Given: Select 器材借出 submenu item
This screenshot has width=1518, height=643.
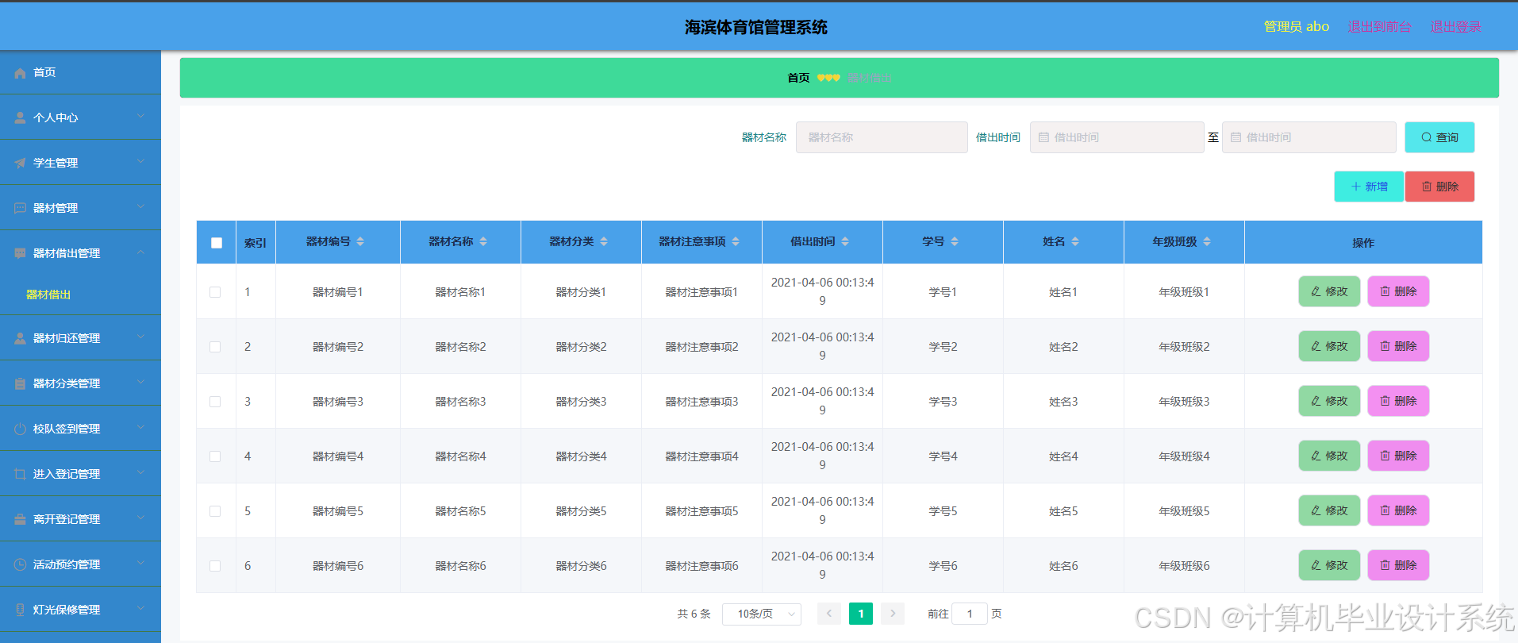Looking at the screenshot, I should tap(80, 295).
